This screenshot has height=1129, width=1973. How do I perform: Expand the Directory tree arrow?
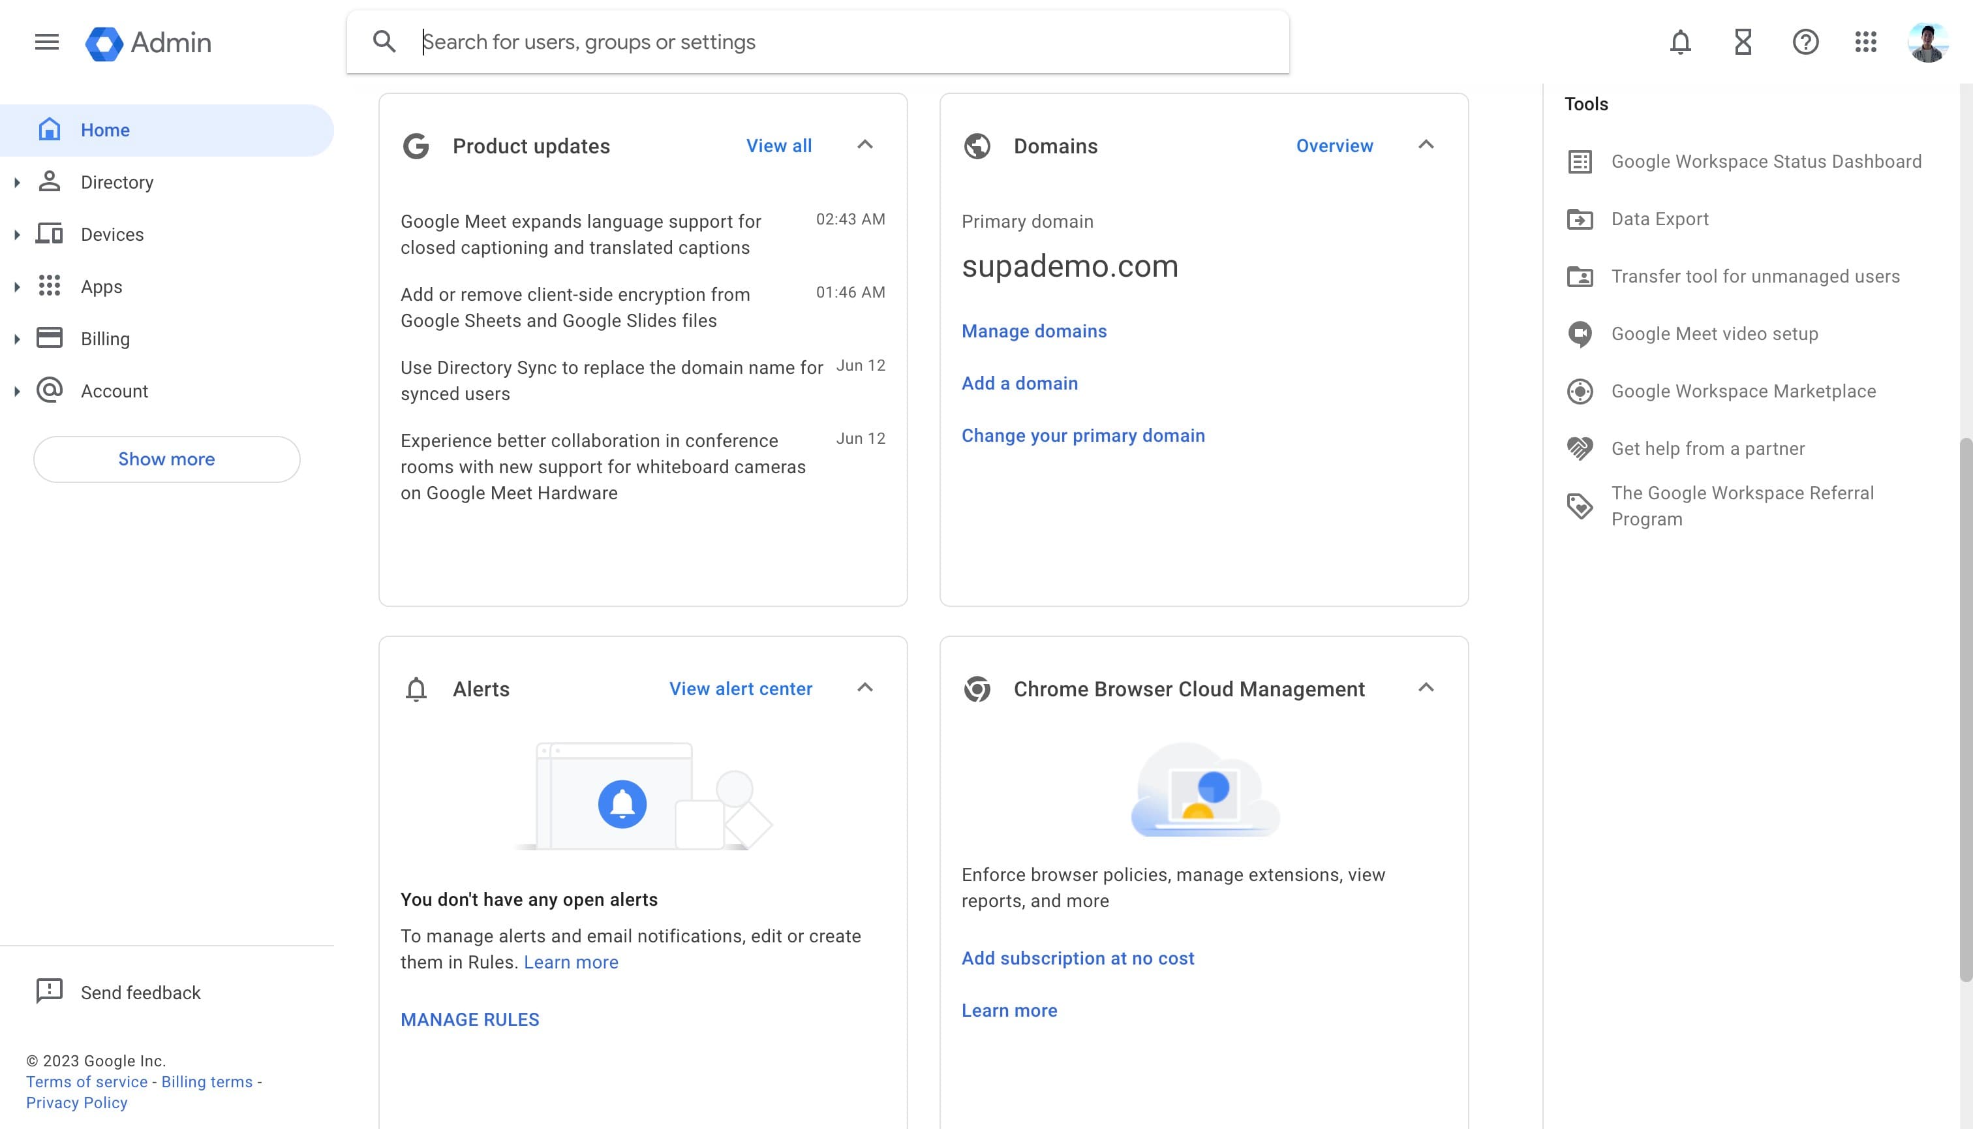(x=17, y=183)
